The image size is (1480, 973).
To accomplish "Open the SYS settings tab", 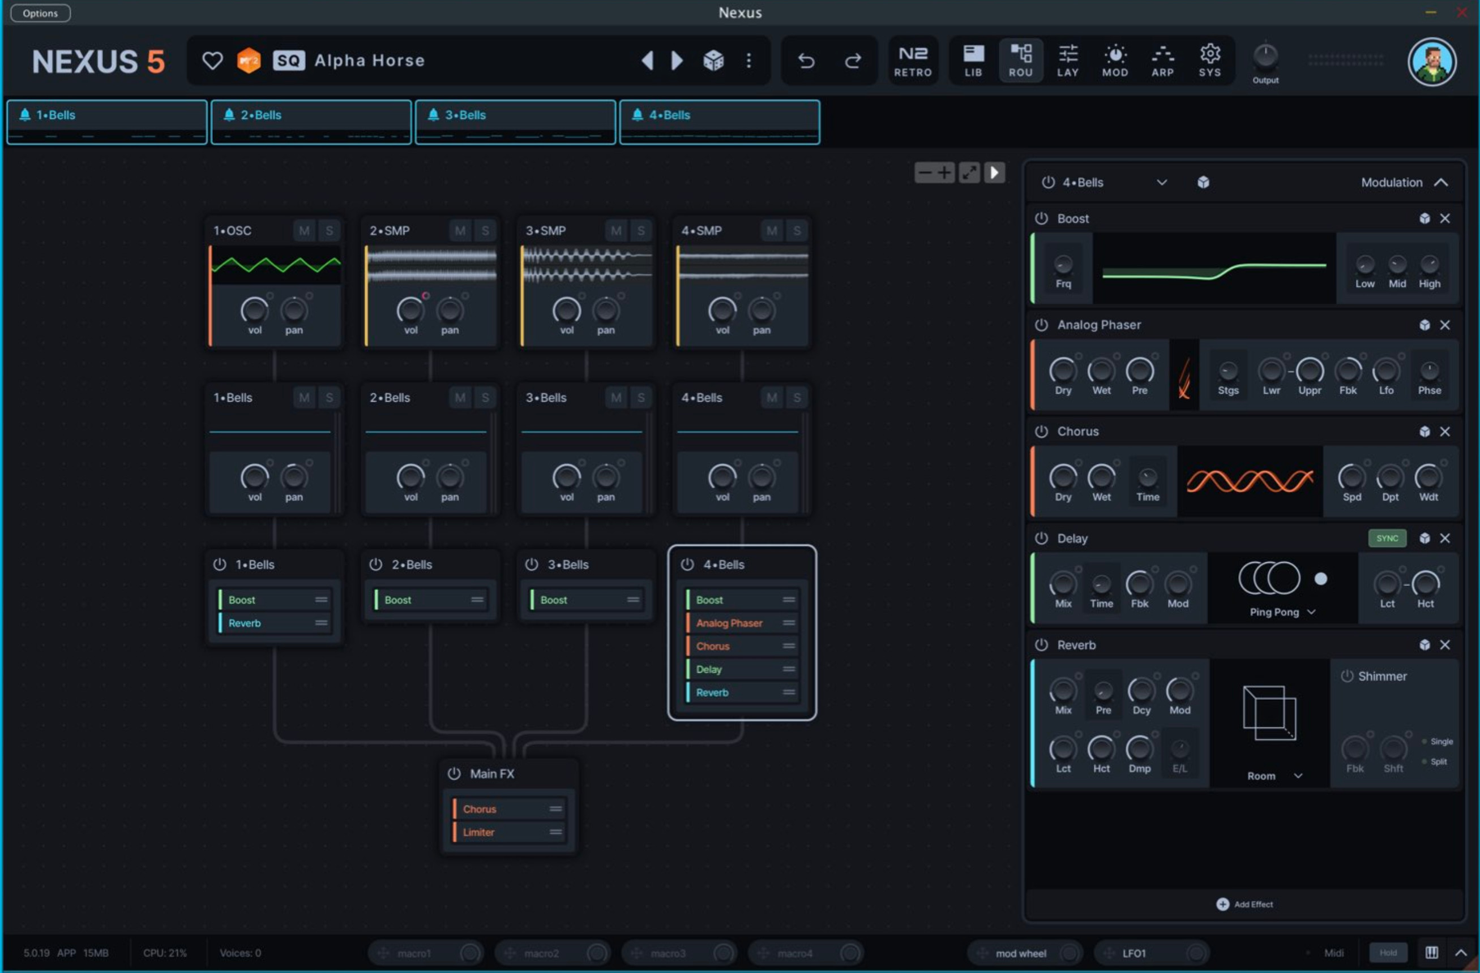I will tap(1209, 61).
